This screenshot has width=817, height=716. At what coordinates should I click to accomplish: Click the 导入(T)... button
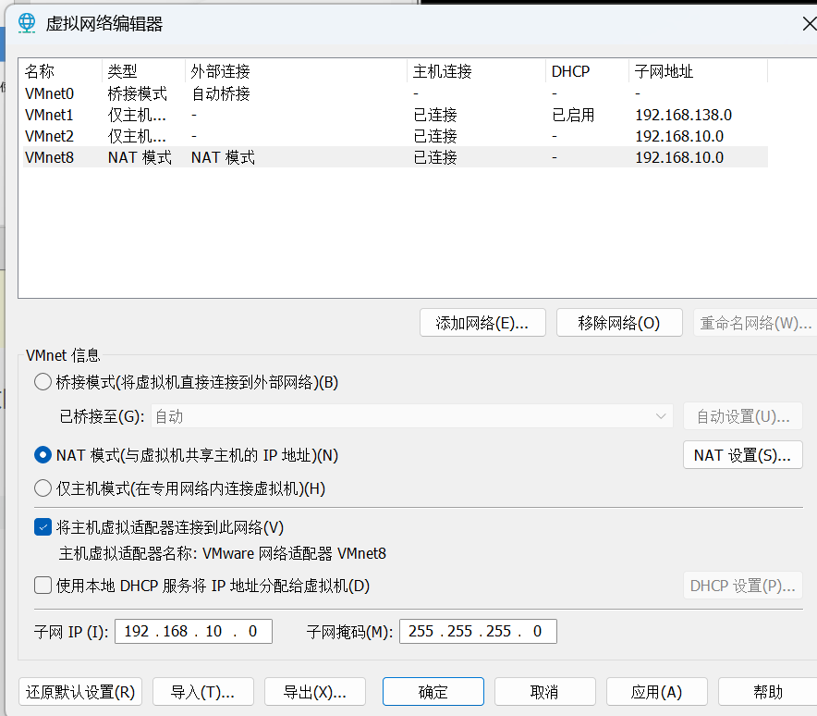(x=203, y=692)
